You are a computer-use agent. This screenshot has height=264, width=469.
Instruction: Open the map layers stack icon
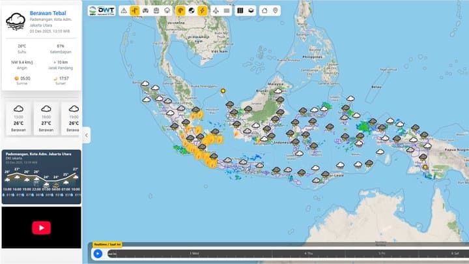(x=251, y=11)
